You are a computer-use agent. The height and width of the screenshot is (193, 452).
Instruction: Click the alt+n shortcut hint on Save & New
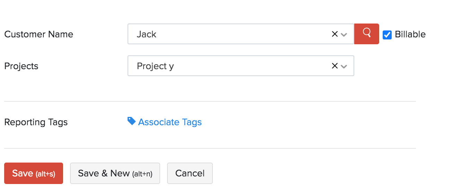142,174
